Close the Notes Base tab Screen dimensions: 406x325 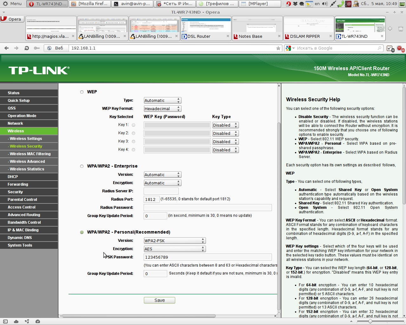279,36
